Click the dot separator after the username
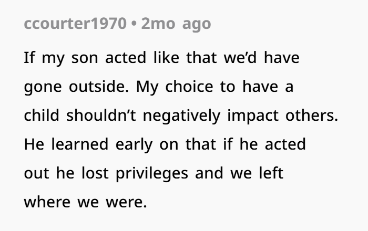 [x=134, y=24]
